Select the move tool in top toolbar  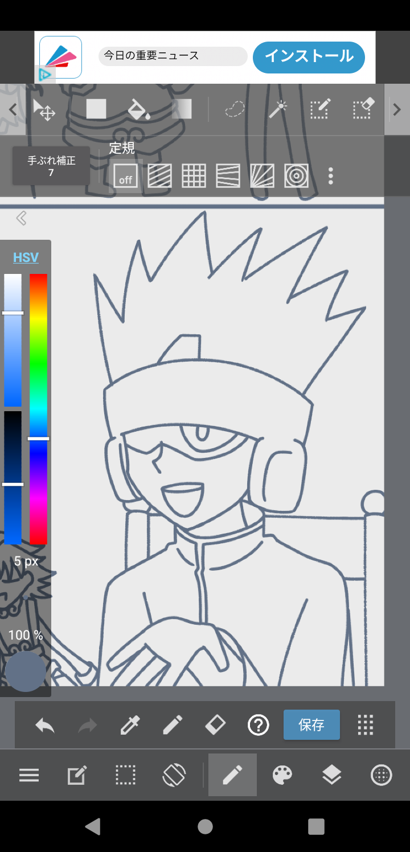[x=44, y=109]
